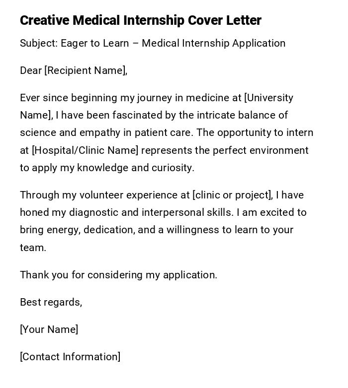Click the word "[University" in first paragraph
The image size is (348, 388).
(268, 98)
